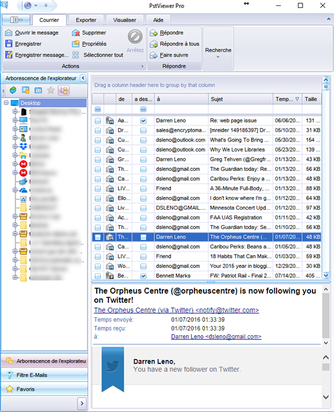Click the mail icon on Re: web page issue row
This screenshot has height=412, width=334.
click(x=110, y=121)
